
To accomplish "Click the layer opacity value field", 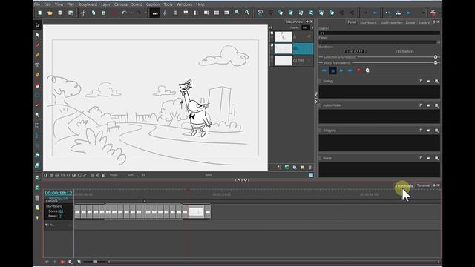I will tap(305, 27).
